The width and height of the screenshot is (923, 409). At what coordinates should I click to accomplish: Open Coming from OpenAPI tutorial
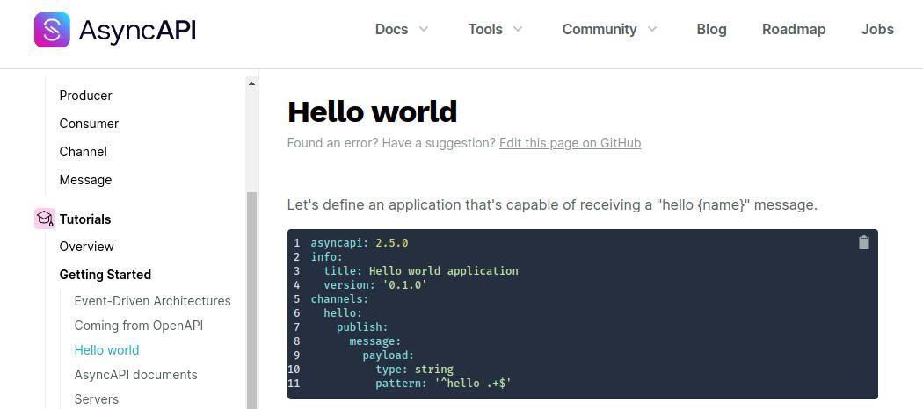click(138, 326)
